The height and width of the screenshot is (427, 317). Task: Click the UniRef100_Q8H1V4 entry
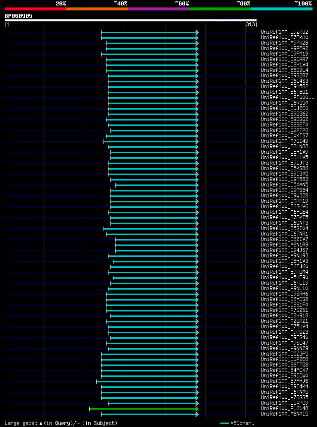(284, 64)
